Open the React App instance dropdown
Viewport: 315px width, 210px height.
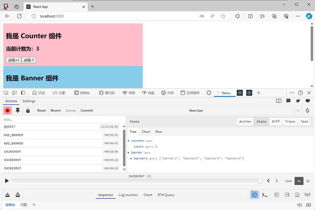click(x=298, y=111)
